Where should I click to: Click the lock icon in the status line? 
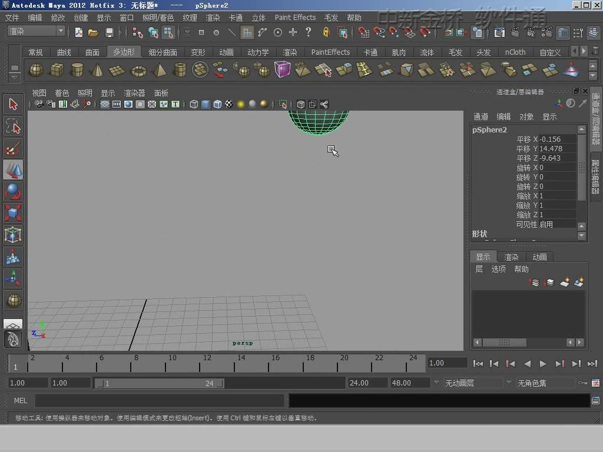tap(326, 32)
